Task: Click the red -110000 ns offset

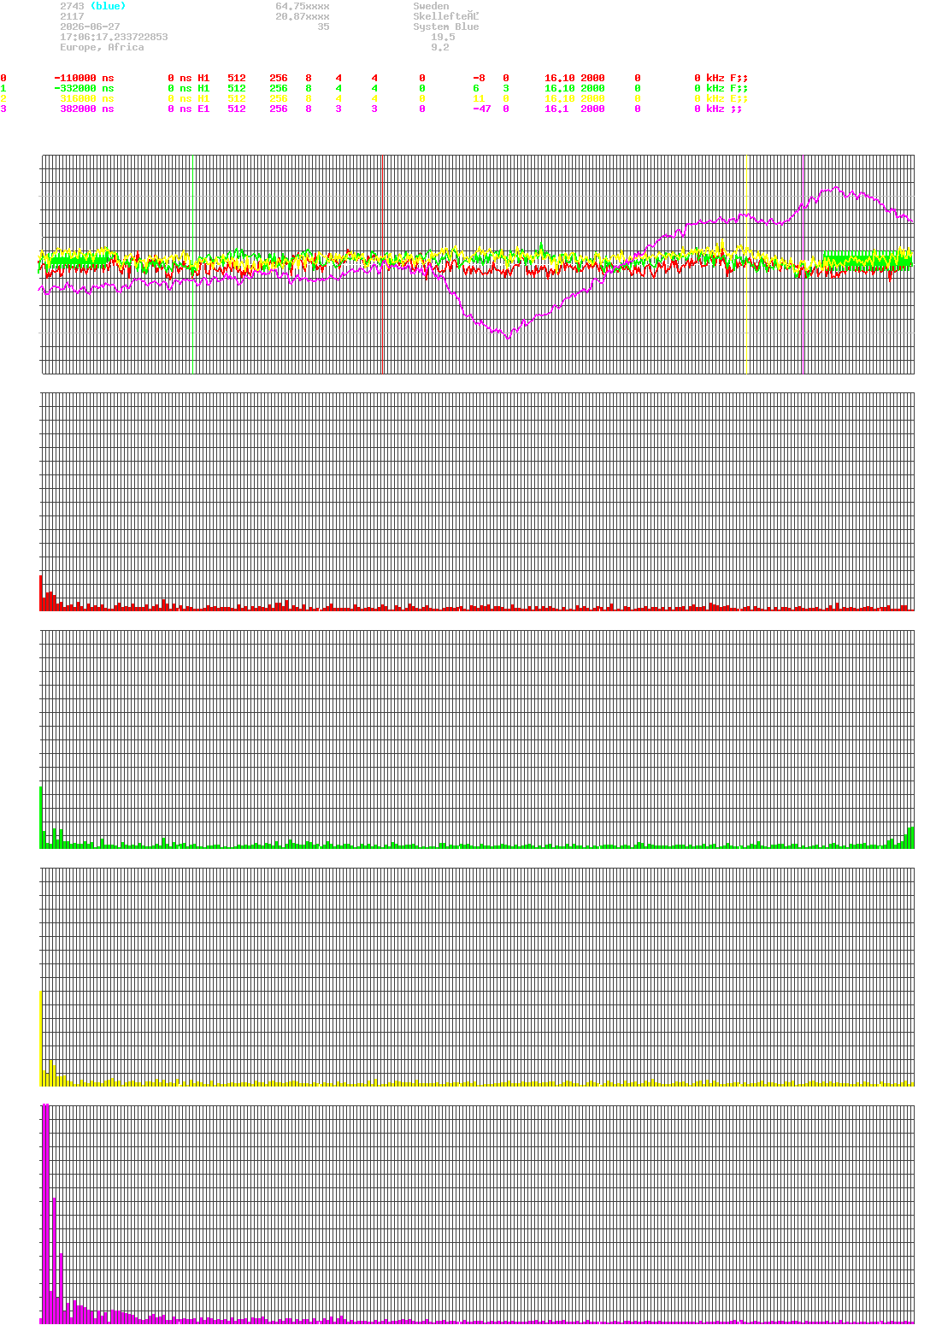Action: (x=84, y=78)
